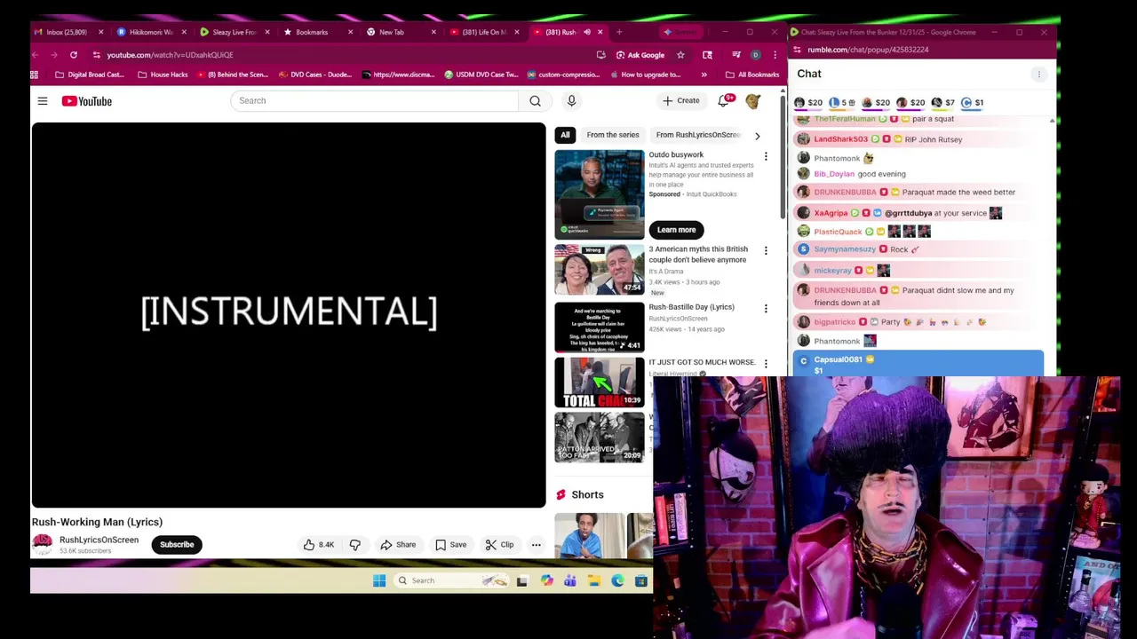The image size is (1137, 639).
Task: Click the Share button
Action: (x=398, y=545)
